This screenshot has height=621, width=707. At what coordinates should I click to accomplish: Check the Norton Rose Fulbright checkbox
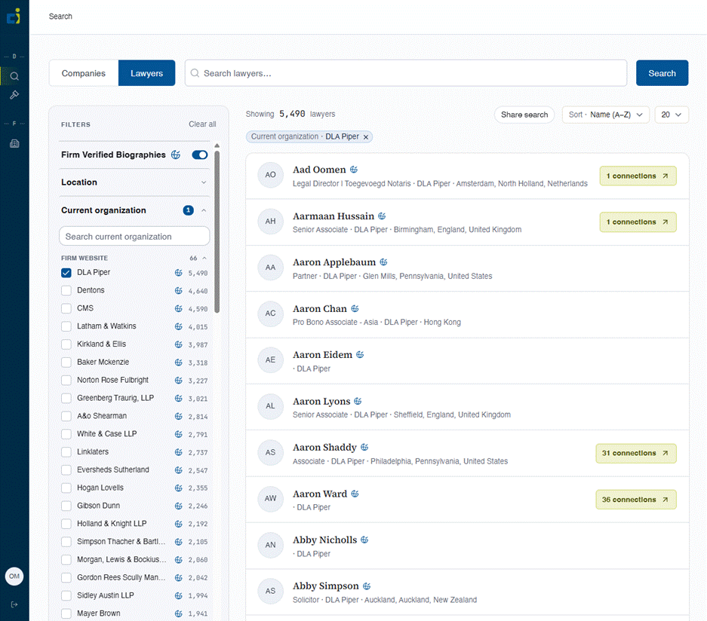point(66,381)
